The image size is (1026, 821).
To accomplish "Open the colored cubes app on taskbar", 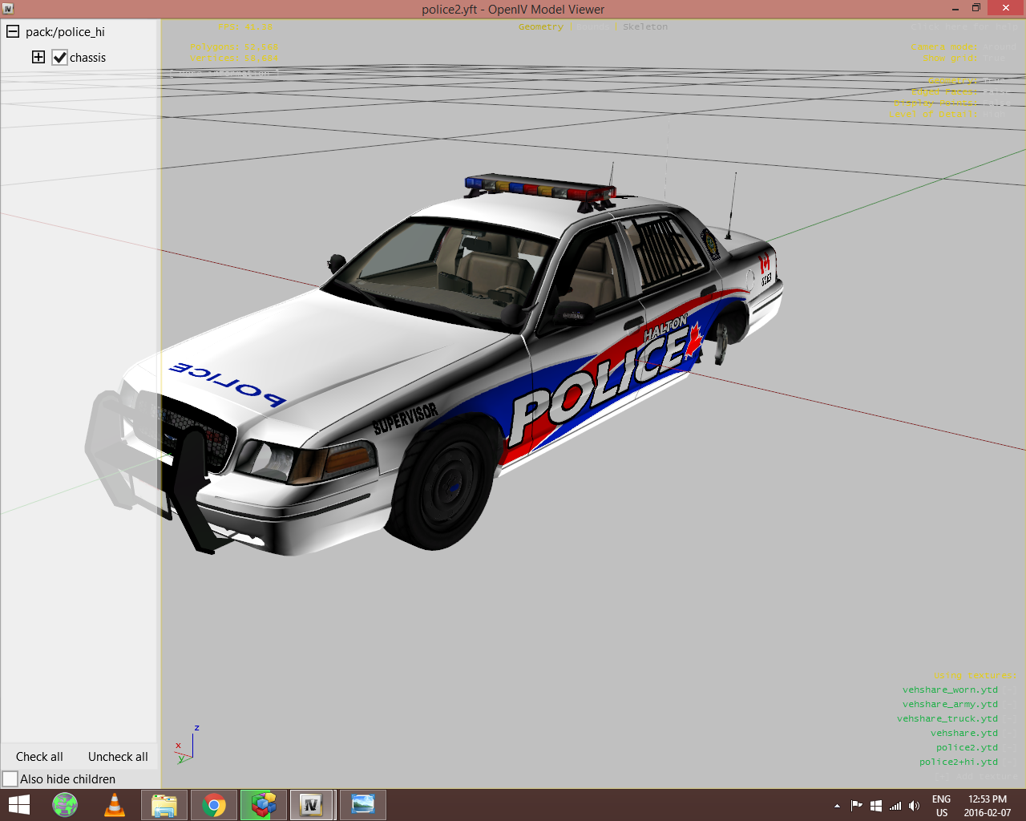I will 264,804.
